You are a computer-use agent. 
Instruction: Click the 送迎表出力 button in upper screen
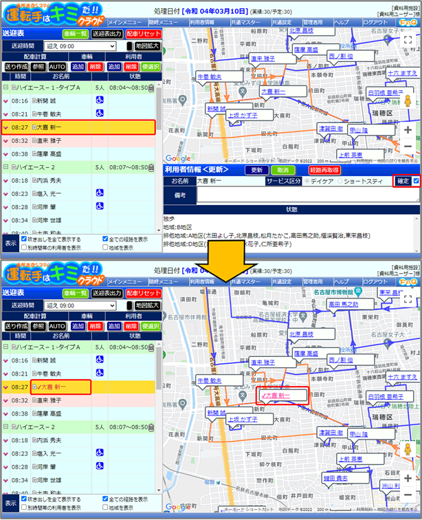click(x=107, y=34)
